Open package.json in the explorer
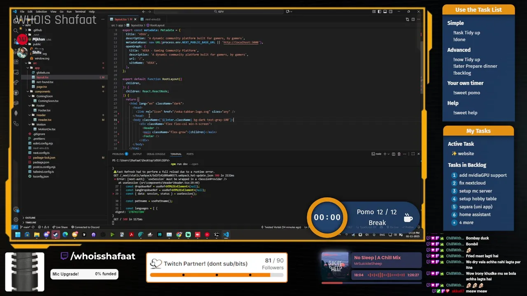The image size is (527, 296). [x=41, y=162]
